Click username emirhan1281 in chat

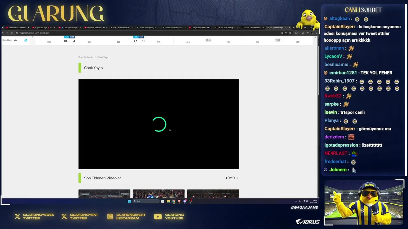coord(343,73)
